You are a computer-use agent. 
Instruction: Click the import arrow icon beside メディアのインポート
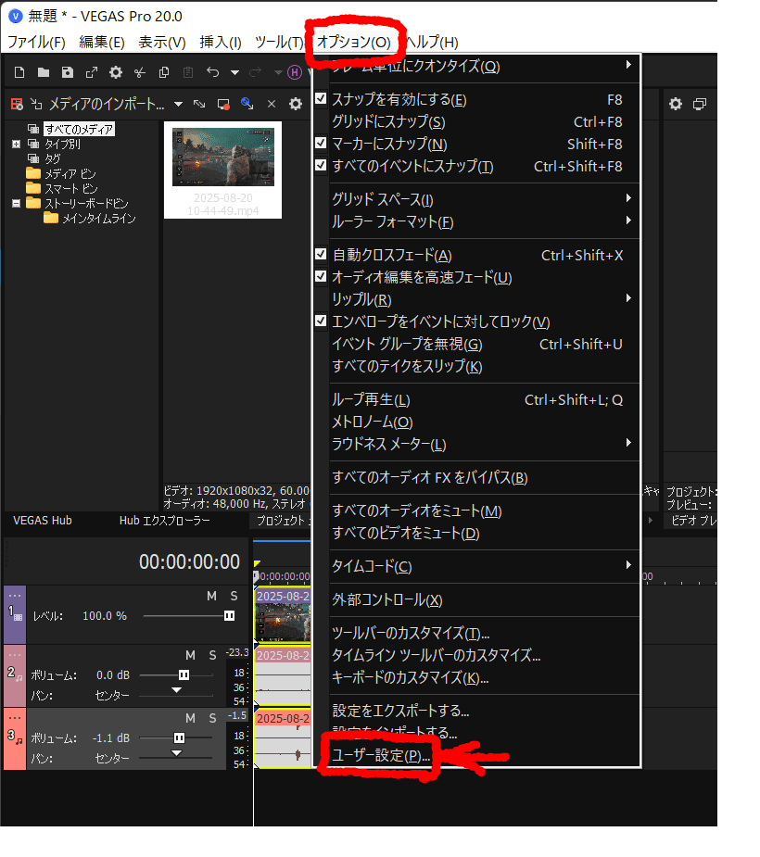36,104
